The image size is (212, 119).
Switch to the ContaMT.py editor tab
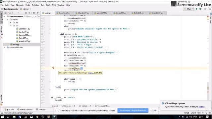pyautogui.click(x=121, y=13)
